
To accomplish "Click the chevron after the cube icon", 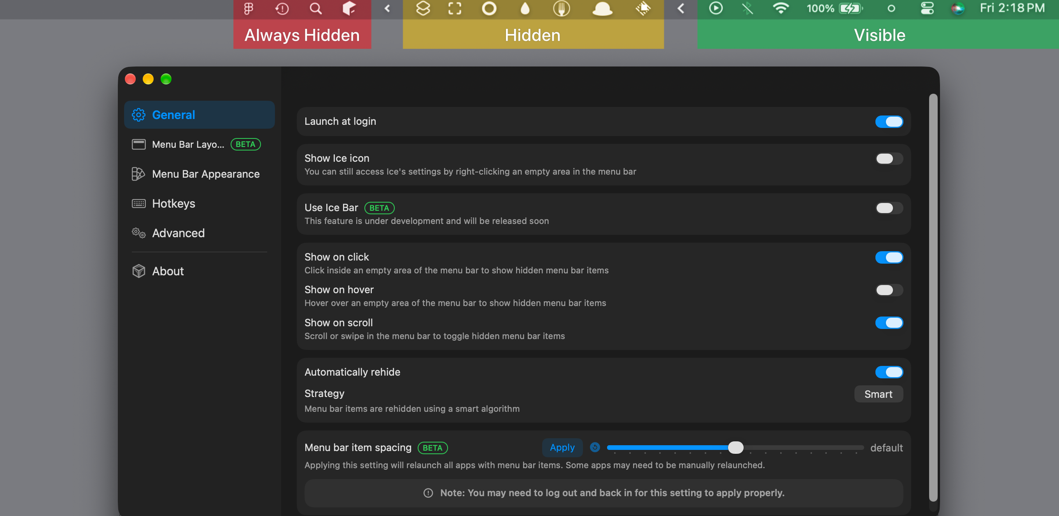I will [387, 8].
